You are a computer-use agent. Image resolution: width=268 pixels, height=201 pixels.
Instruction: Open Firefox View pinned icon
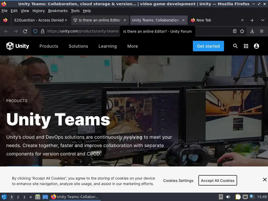5,20
